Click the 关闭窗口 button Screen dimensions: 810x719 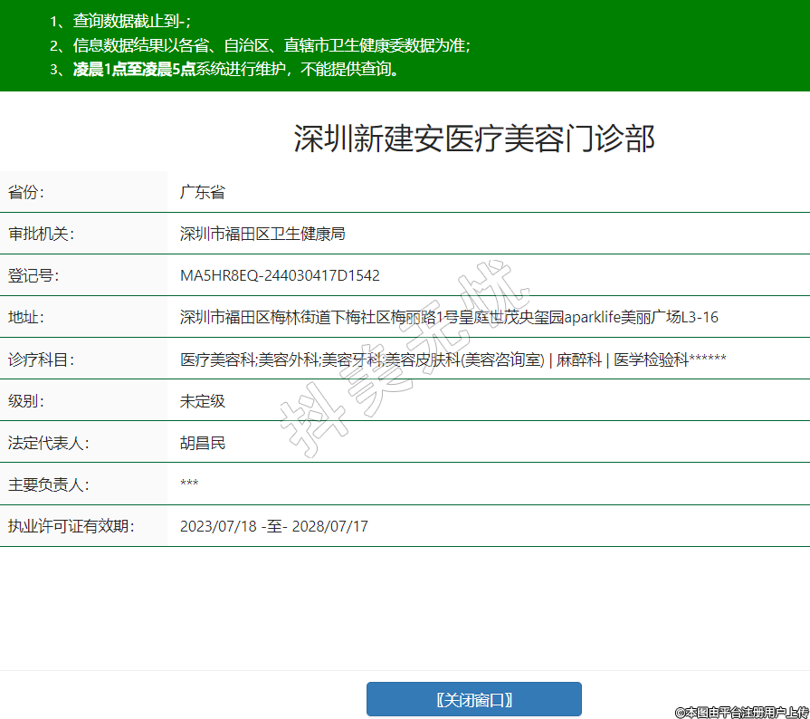[x=473, y=699]
